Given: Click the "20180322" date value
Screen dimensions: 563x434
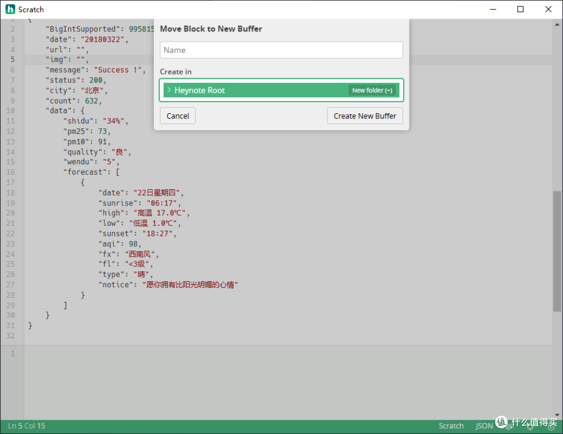Looking at the screenshot, I should coord(102,40).
